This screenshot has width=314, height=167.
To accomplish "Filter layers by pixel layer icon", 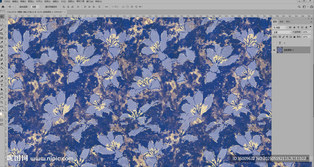I will pyautogui.click(x=290, y=27).
